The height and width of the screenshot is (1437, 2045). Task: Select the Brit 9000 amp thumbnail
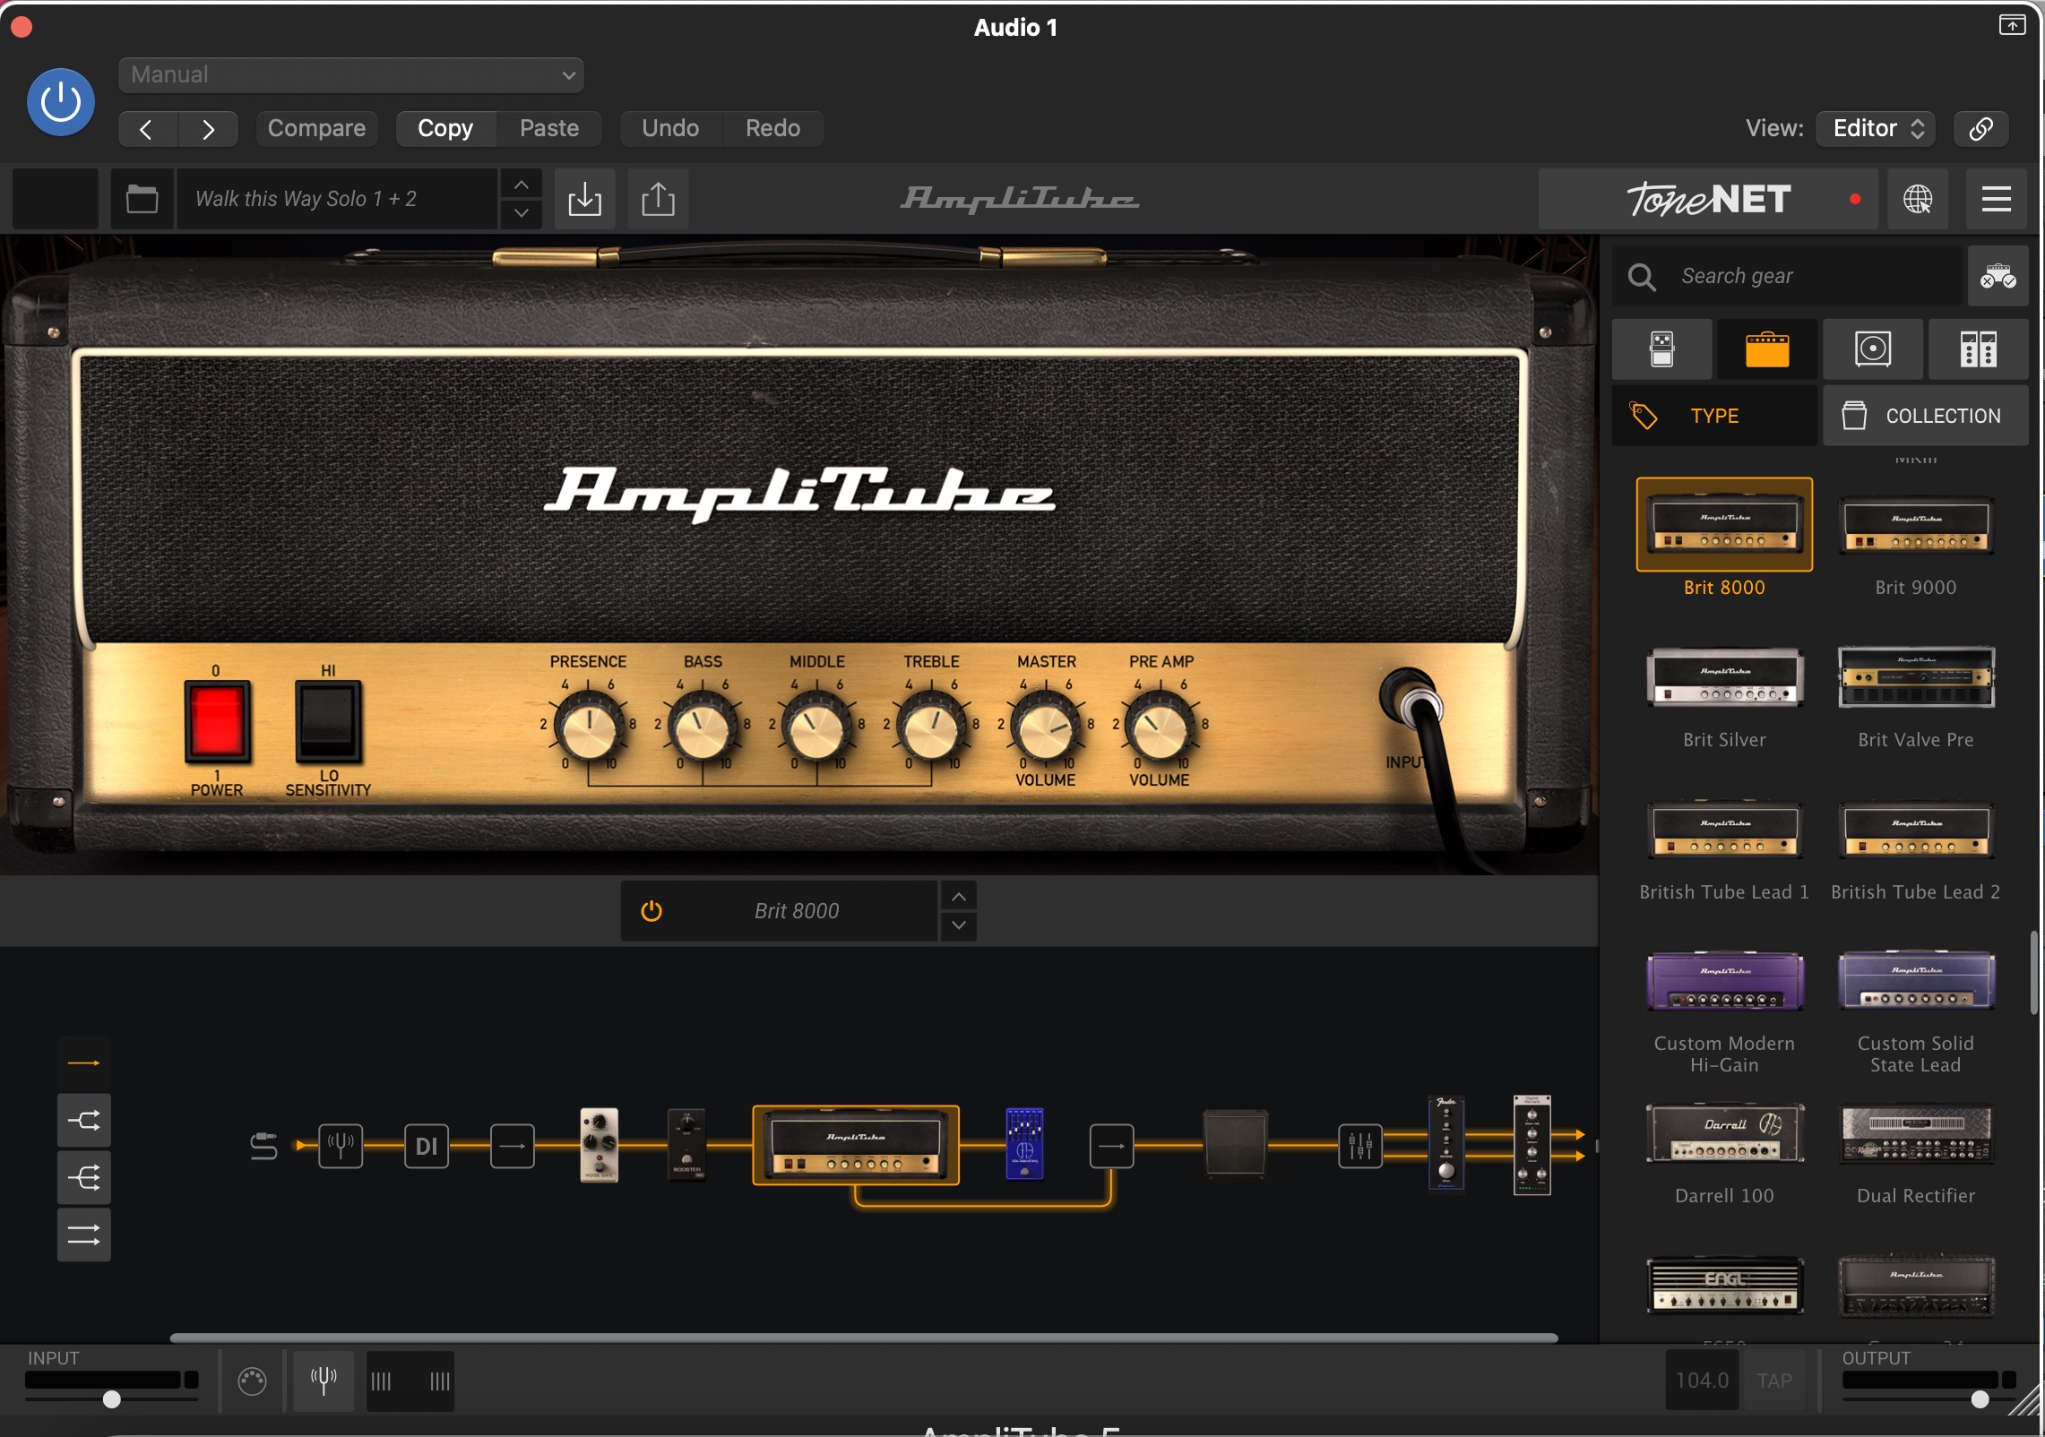click(1916, 525)
